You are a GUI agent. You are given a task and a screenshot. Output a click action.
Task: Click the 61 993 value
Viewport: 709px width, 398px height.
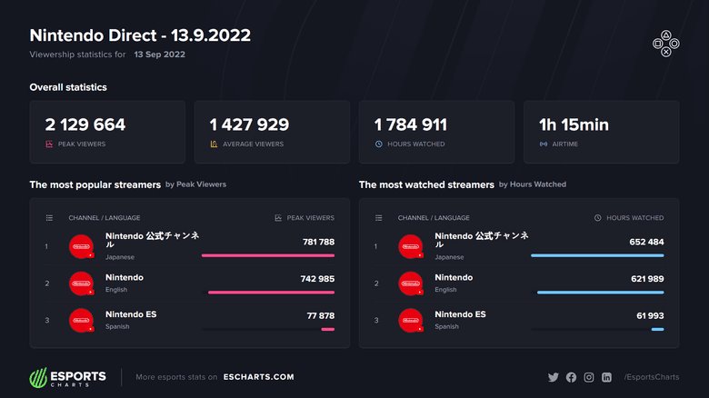(x=650, y=315)
